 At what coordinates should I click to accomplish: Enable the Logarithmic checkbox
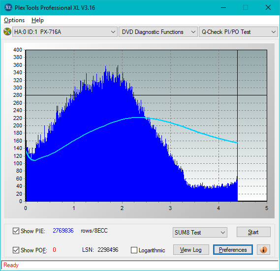134,250
